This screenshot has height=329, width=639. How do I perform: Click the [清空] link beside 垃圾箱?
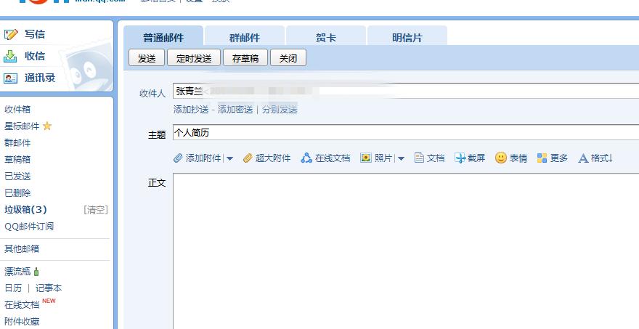96,210
